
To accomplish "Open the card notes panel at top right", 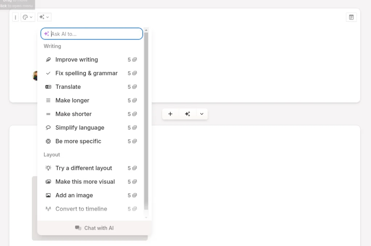I will pos(351,17).
